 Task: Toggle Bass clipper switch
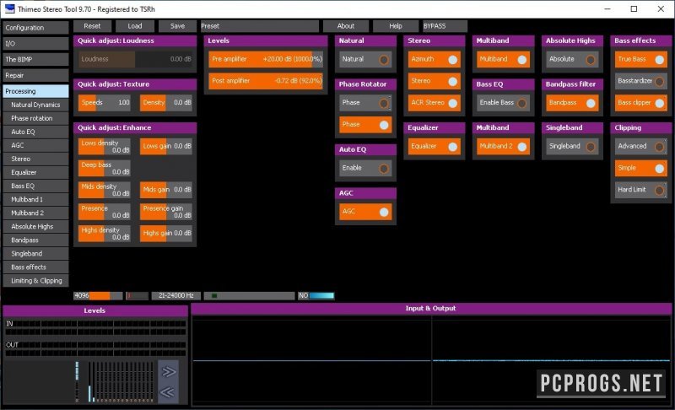coord(641,103)
